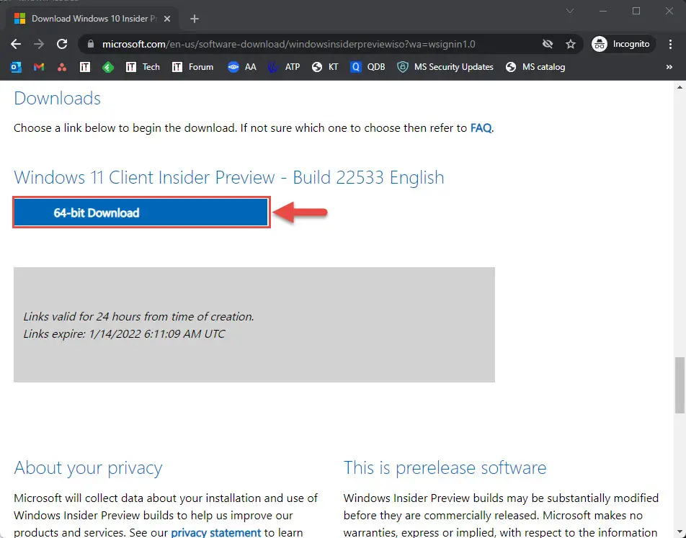Open the green diamond Feedly bookmark
The width and height of the screenshot is (686, 538).
click(x=107, y=67)
